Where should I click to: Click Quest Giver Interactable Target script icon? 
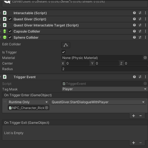pyautogui.click(x=5, y=25)
